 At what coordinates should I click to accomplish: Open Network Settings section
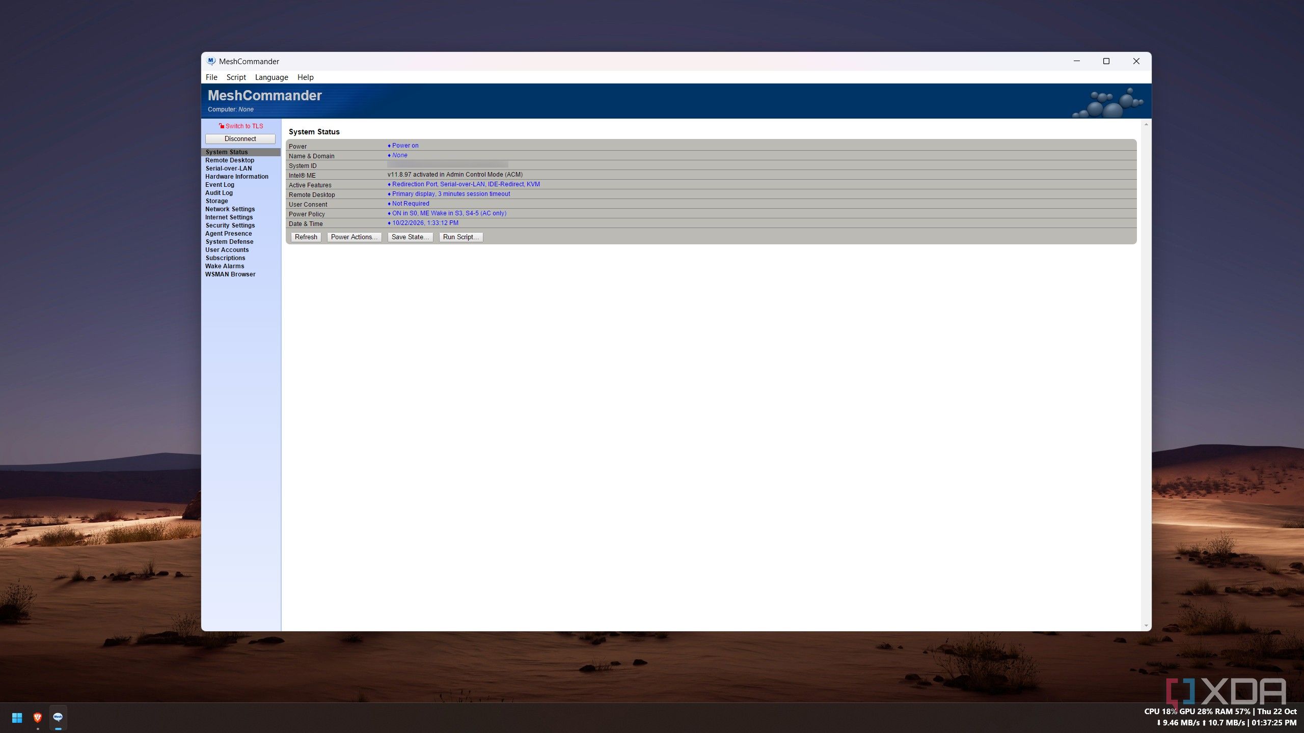coord(230,209)
